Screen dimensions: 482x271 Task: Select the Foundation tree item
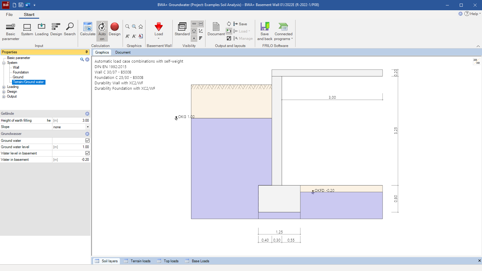click(21, 72)
